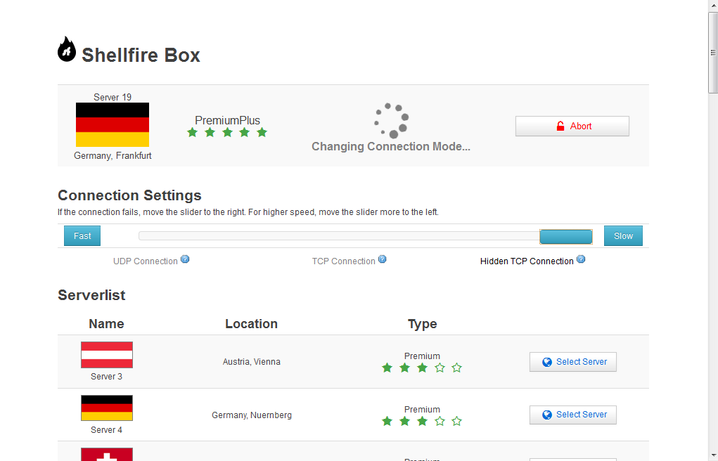Click the Server 3 label

tap(106, 376)
